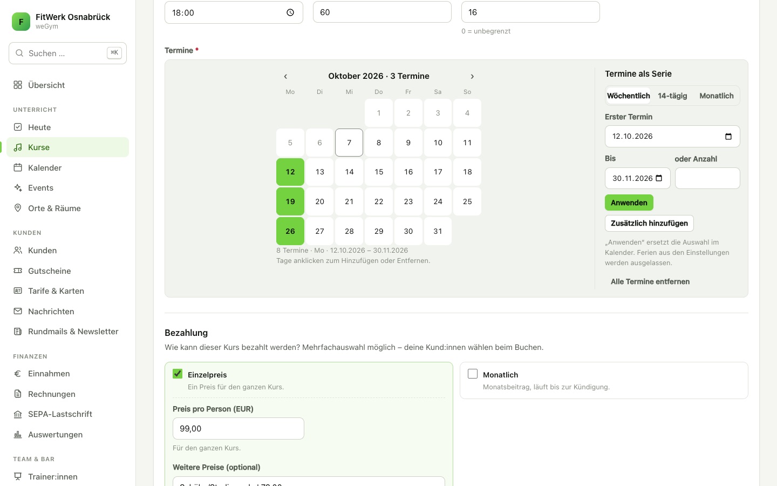Image resolution: width=777 pixels, height=486 pixels.
Task: Click the Trainer:innen sidebar icon
Action: (18, 476)
